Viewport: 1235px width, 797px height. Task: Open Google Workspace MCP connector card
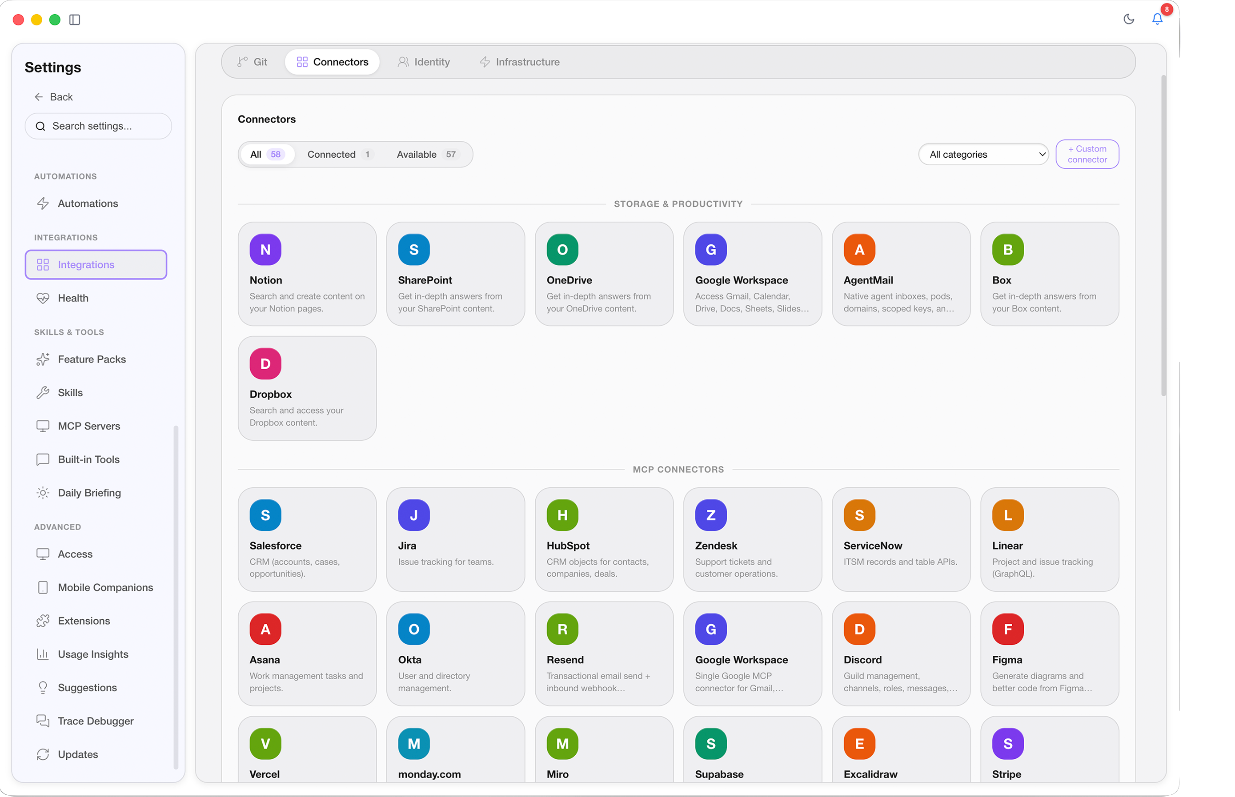coord(752,654)
